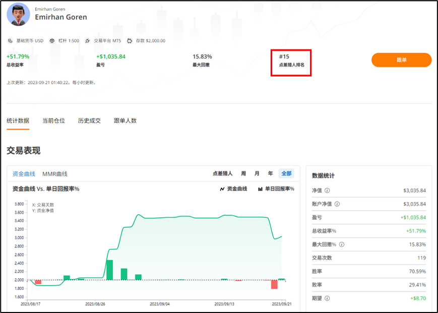438x313 pixels.
Task: Open the 历史成交 tab
Action: tap(89, 120)
